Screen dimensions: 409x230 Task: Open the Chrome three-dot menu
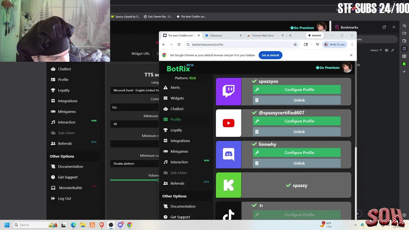coord(352,44)
